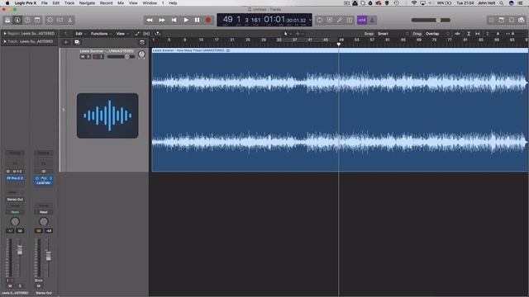
Task: Adjust the track header volume slider
Action: pos(122,57)
